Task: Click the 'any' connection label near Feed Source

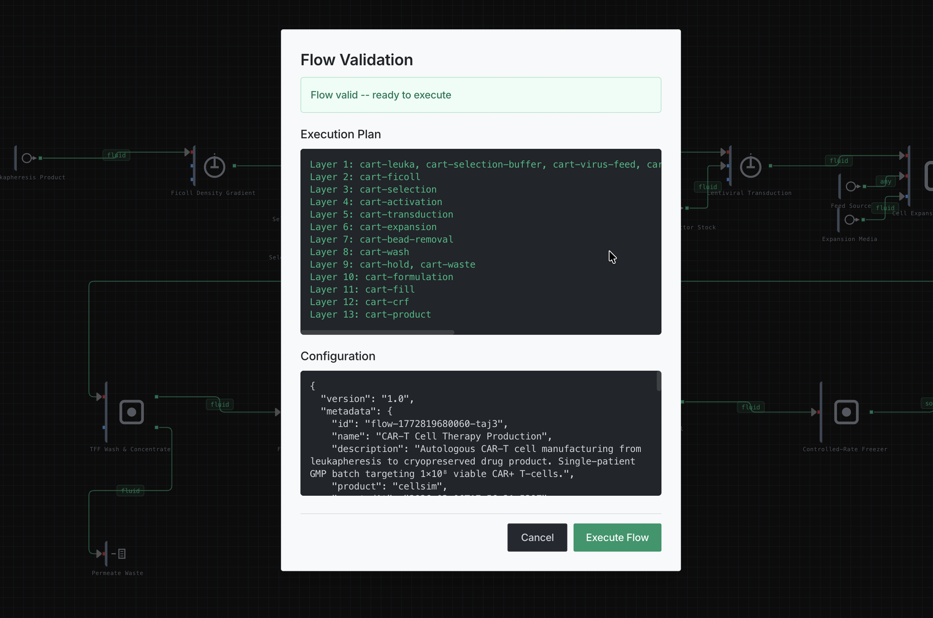Action: (x=885, y=182)
